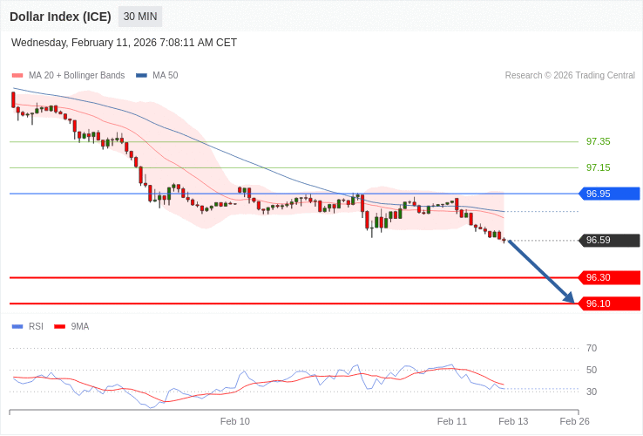
Task: Click the Feb 11 date axis label
Action: (452, 422)
